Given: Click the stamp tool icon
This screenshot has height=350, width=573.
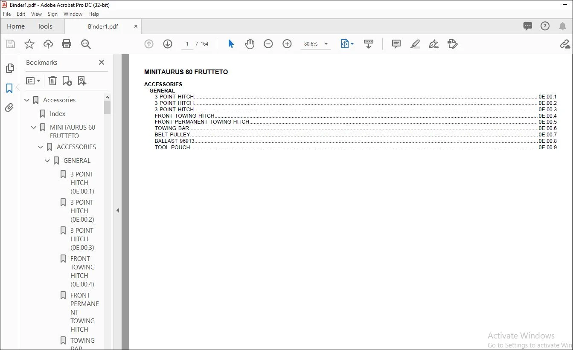Looking at the screenshot, I should tap(453, 44).
